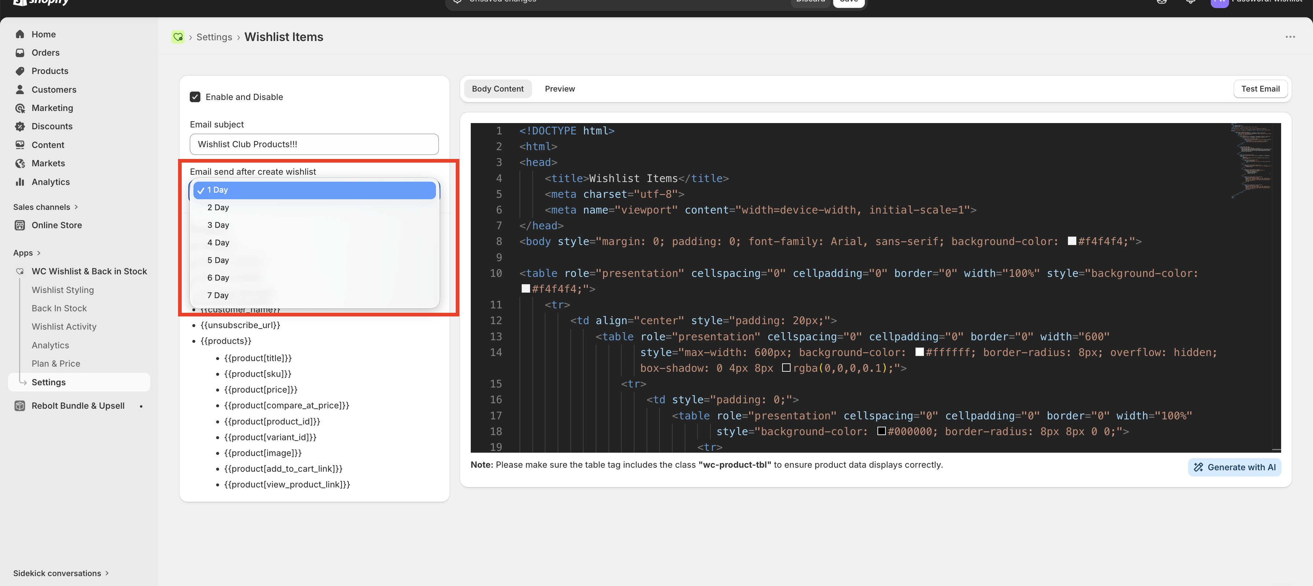Click the WC Wishlist app heart icon in sidebar
1313x586 pixels.
(20, 271)
